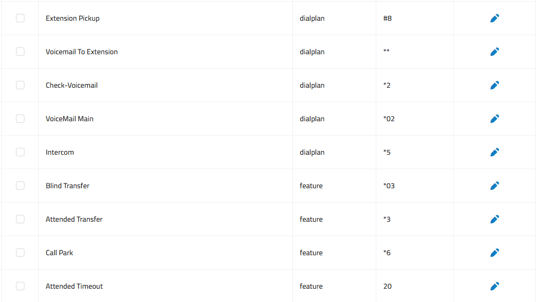Tick the Call Park checkbox
The image size is (539, 302).
(20, 253)
